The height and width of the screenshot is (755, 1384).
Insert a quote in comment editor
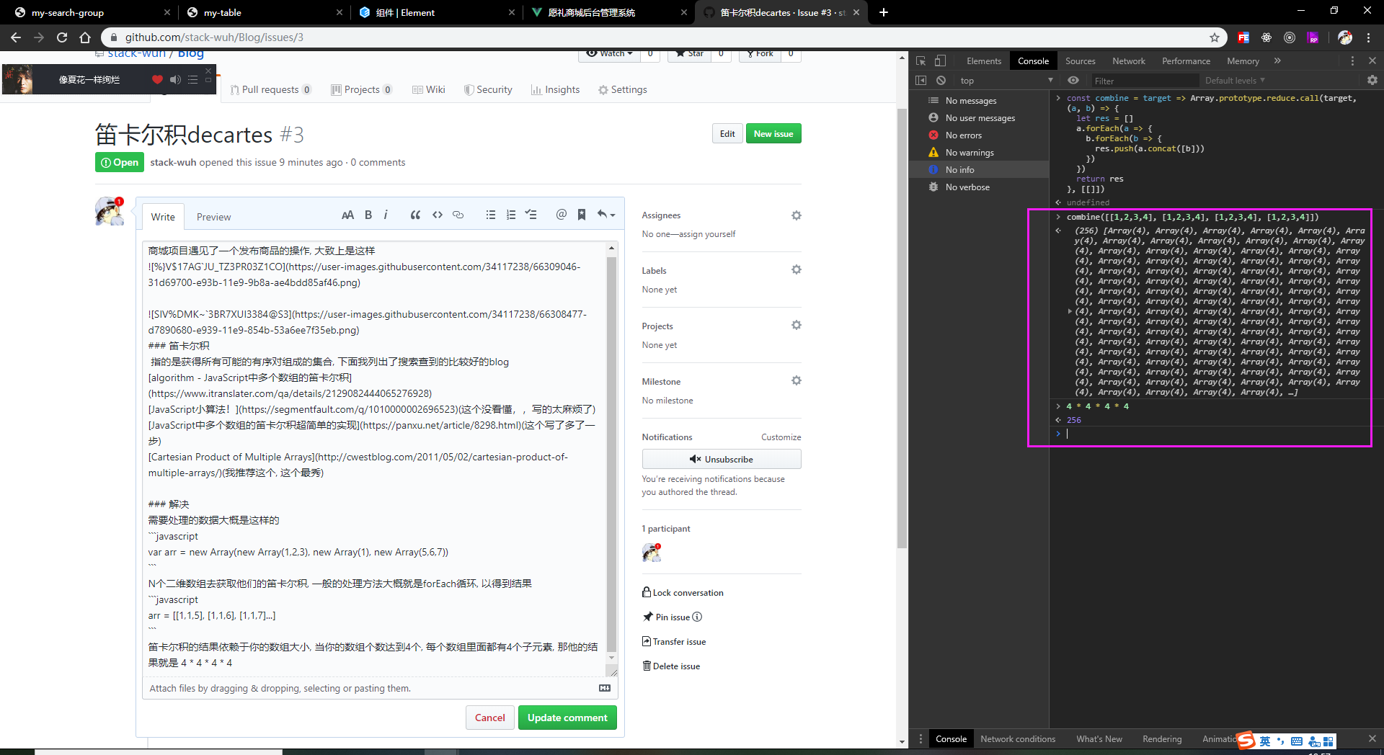point(415,215)
